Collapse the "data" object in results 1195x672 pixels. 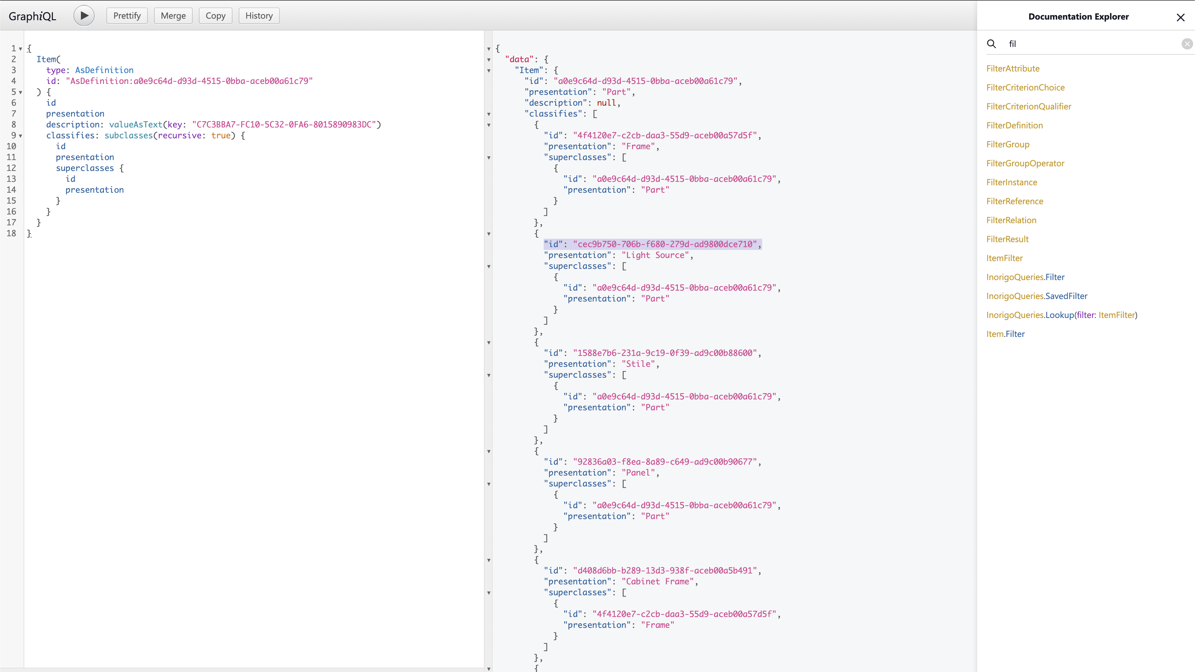click(x=489, y=60)
